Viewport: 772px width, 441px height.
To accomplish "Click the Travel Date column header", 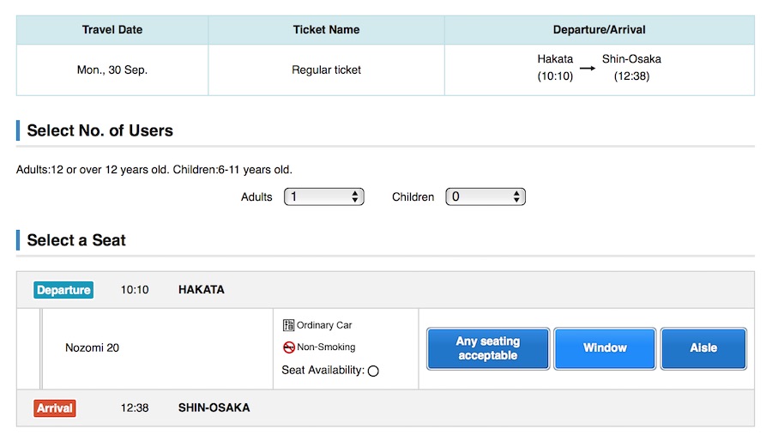I will (x=112, y=30).
